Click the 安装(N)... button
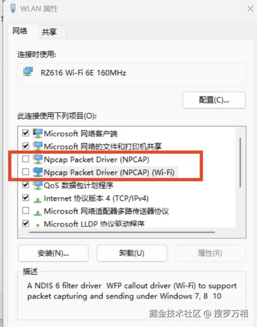Screen dimensions: 257x327 tap(53, 253)
